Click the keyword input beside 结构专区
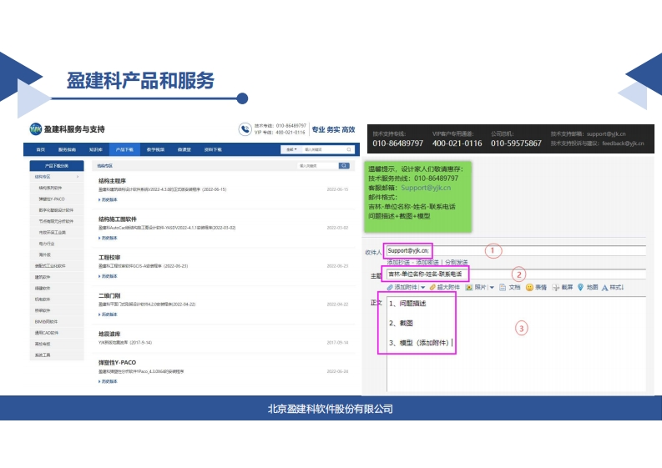 point(317,166)
